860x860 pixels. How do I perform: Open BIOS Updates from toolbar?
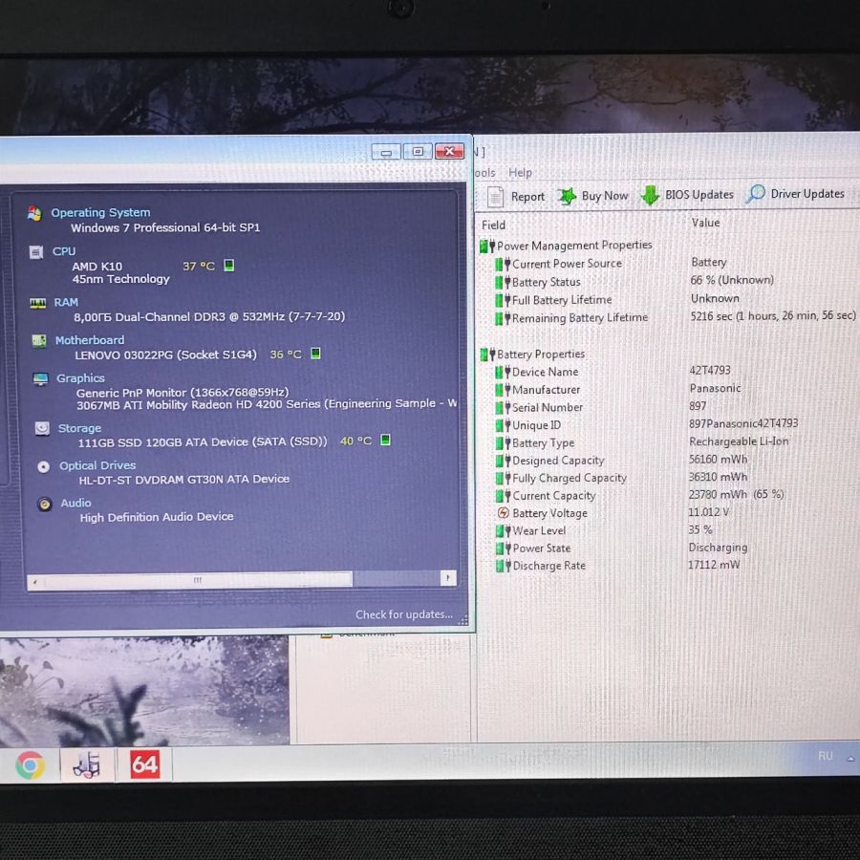[687, 195]
